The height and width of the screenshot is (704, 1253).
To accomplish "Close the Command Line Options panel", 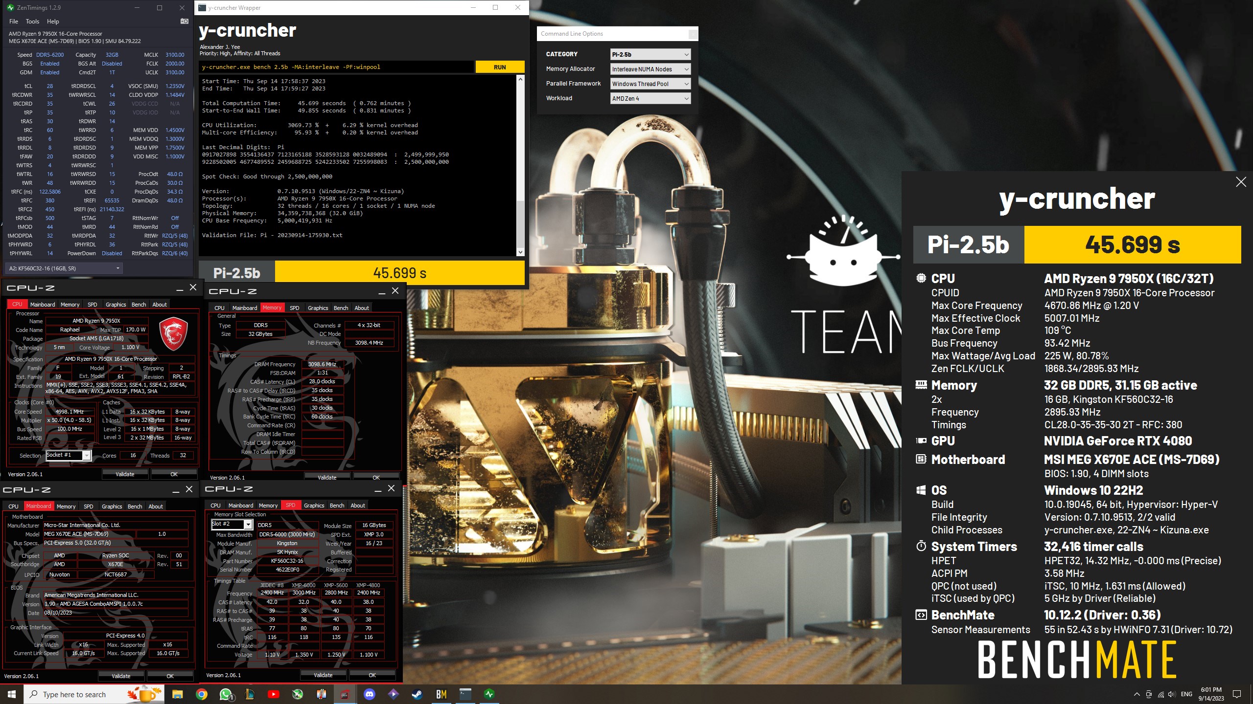I will click(x=693, y=34).
